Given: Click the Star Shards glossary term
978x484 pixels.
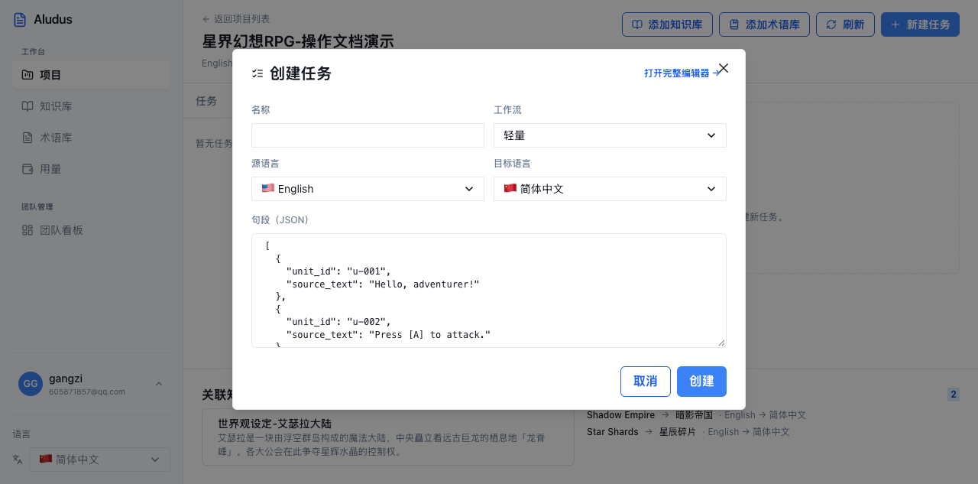Looking at the screenshot, I should (613, 431).
